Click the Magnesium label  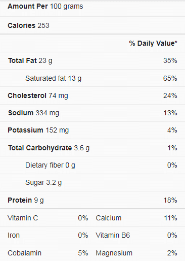tap(114, 253)
